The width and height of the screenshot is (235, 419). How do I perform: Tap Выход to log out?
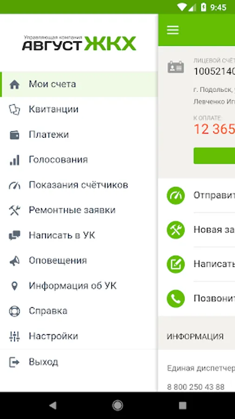point(79,362)
